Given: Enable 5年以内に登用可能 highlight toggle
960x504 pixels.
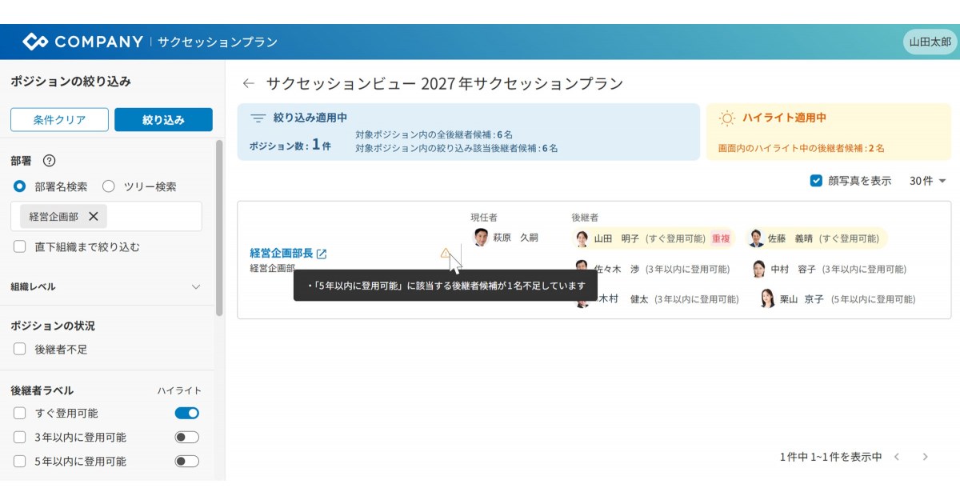Looking at the screenshot, I should pos(186,462).
